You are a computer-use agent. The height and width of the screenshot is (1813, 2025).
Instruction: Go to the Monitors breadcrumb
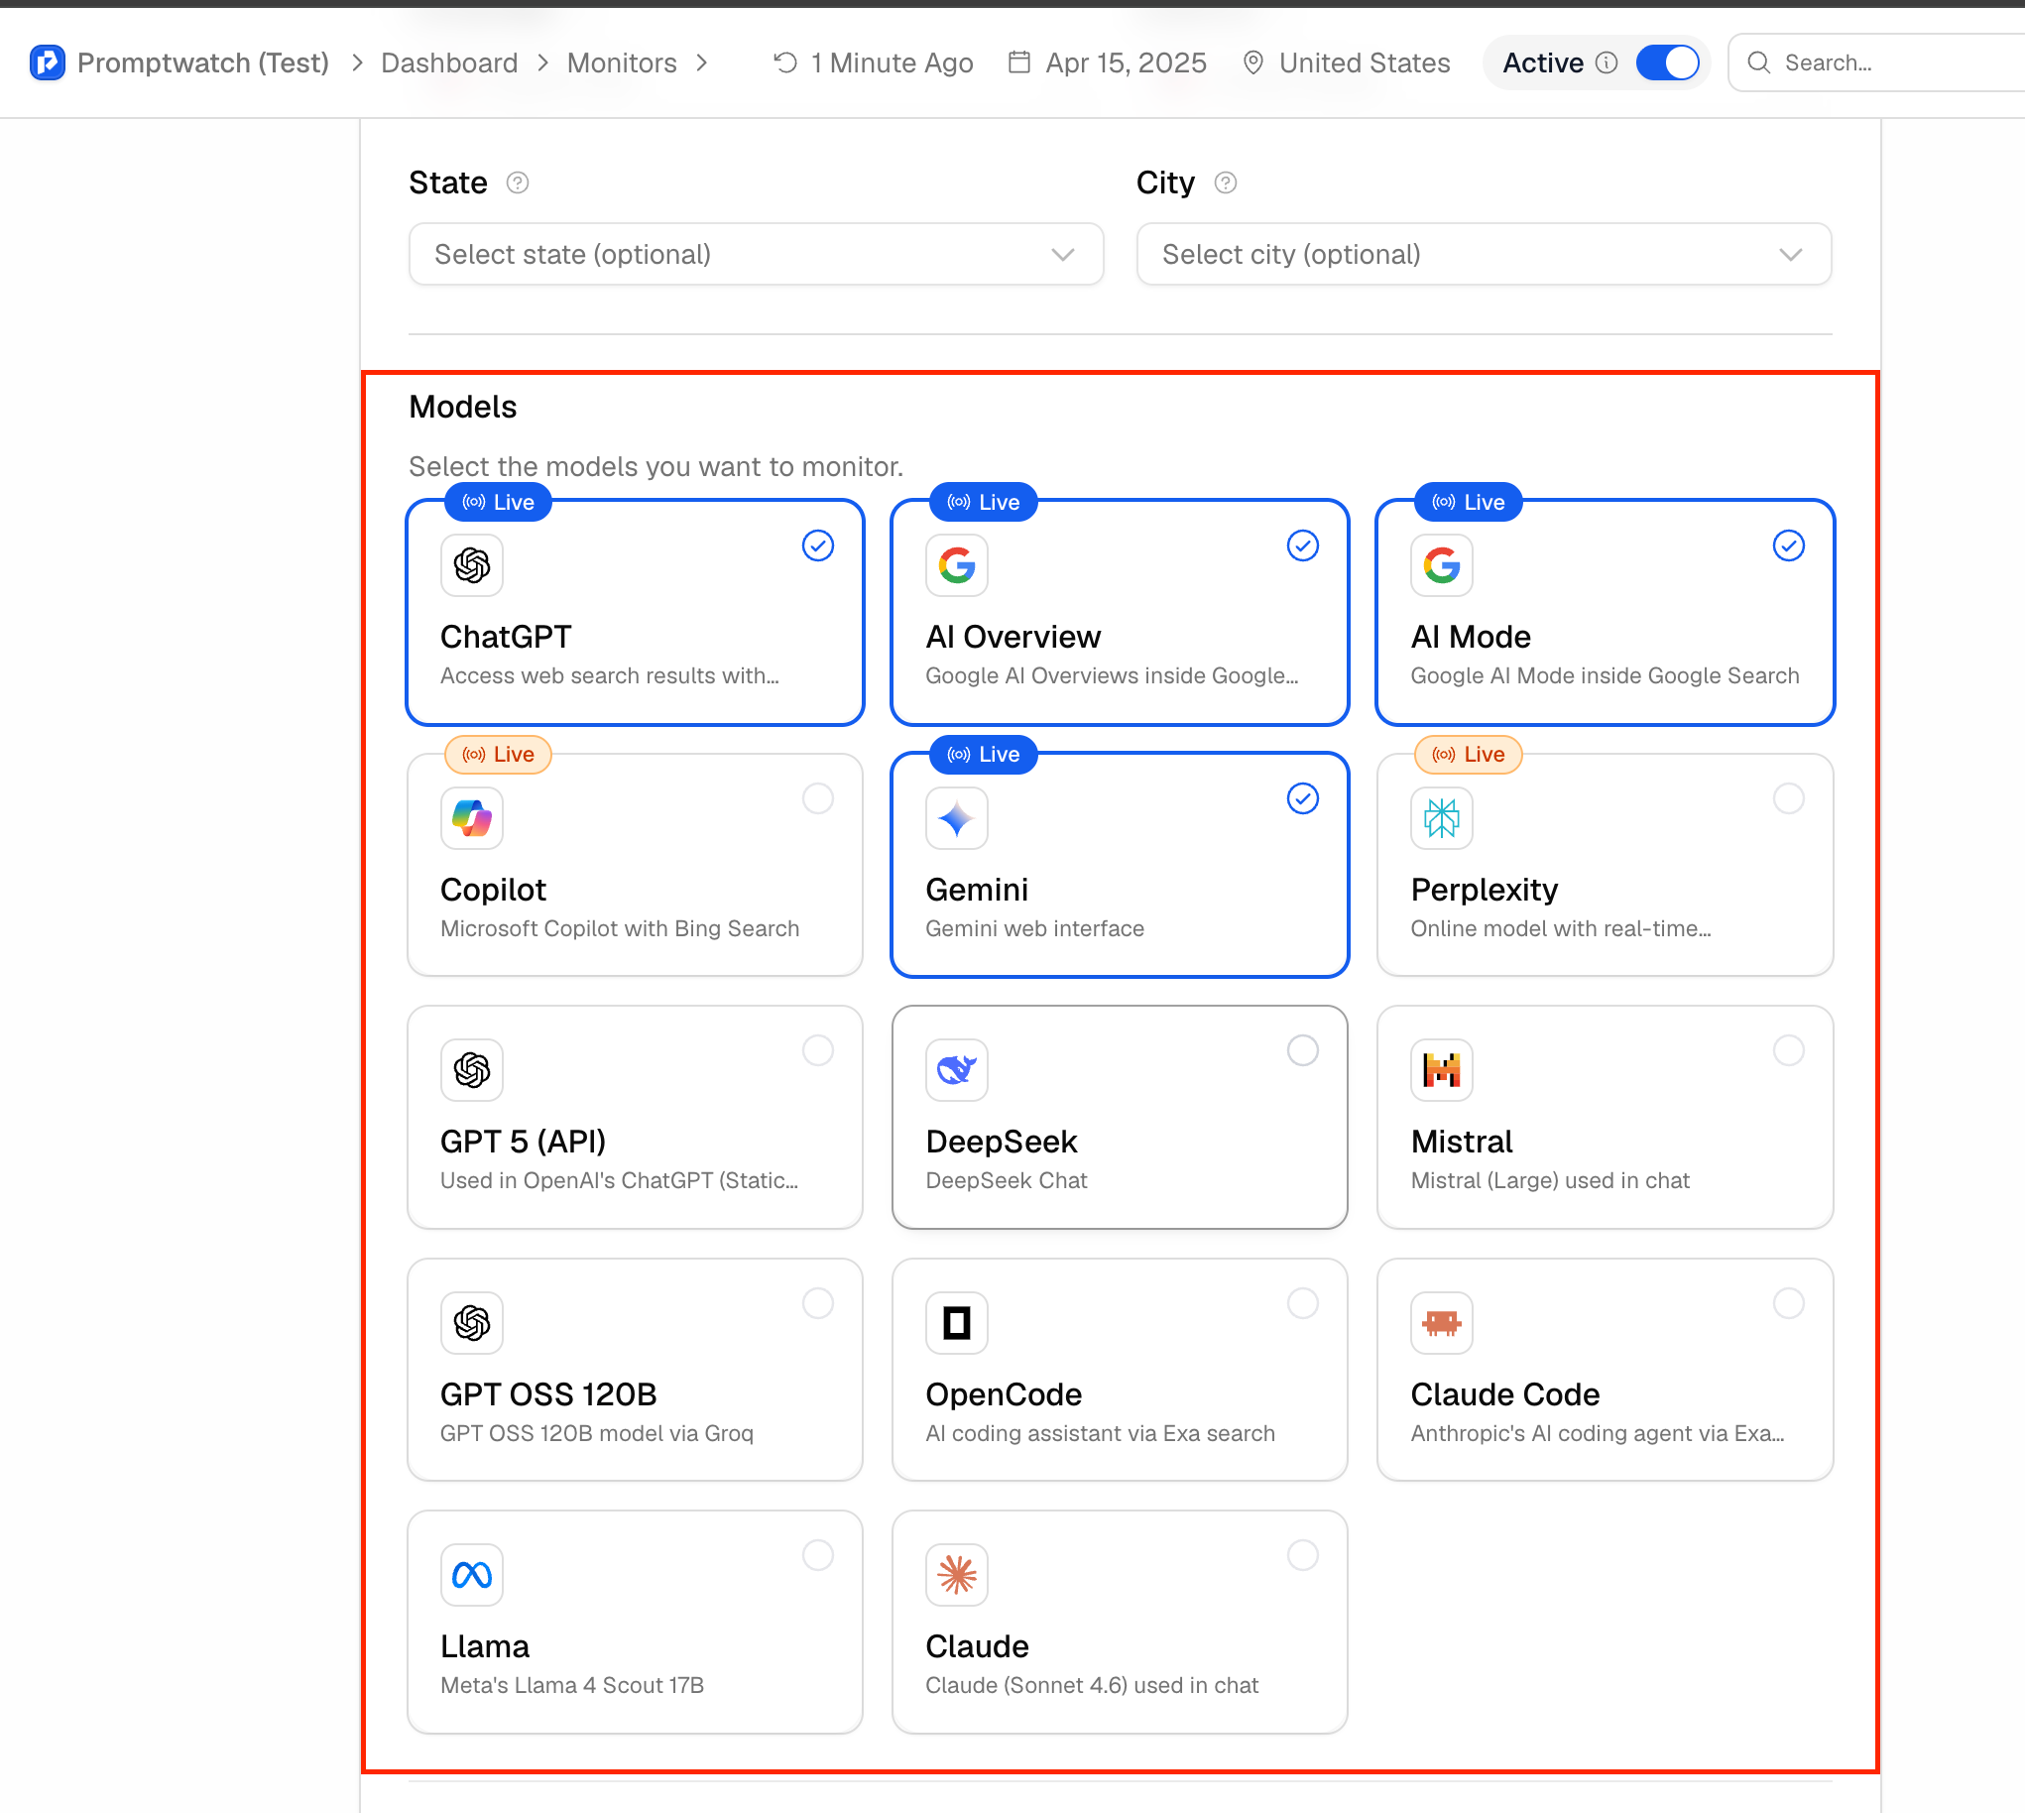pyautogui.click(x=623, y=62)
